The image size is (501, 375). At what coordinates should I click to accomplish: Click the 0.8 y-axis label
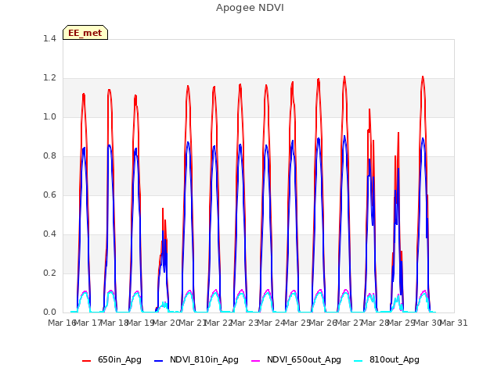[x=49, y=156]
